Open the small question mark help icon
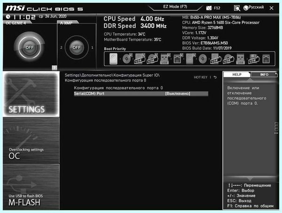282x213 pixels. (55, 68)
